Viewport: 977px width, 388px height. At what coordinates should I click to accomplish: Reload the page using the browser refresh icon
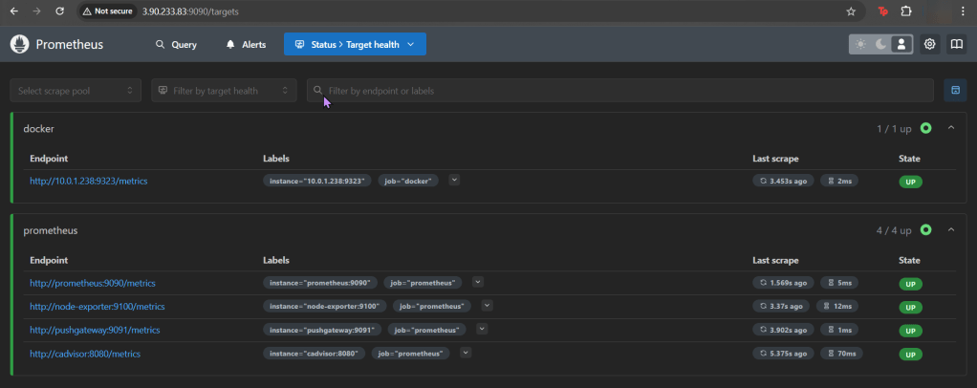[60, 11]
